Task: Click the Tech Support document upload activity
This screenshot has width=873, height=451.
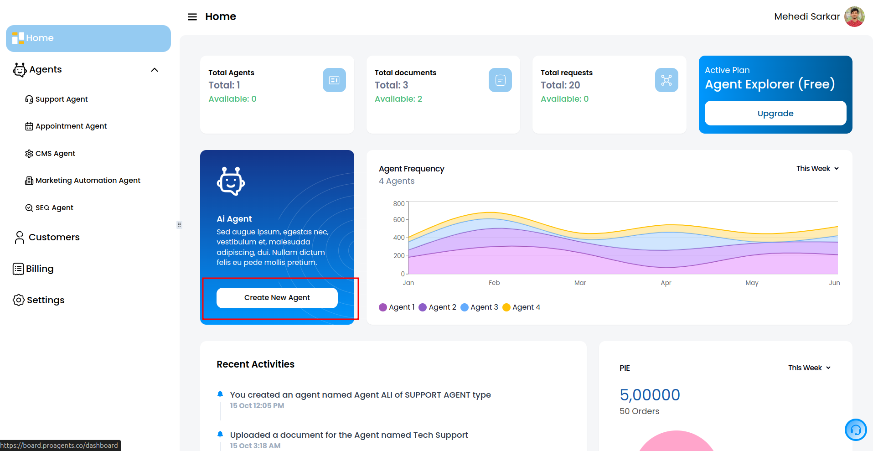Action: pos(349,435)
